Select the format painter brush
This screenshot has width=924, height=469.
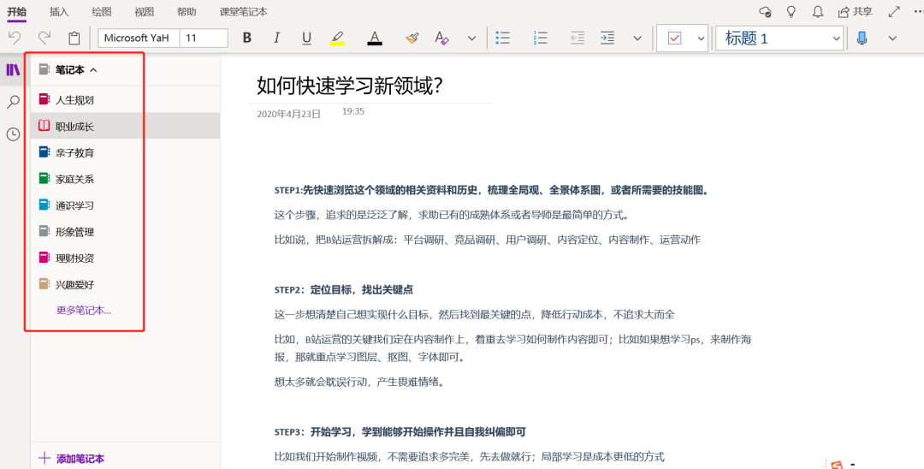coord(412,39)
